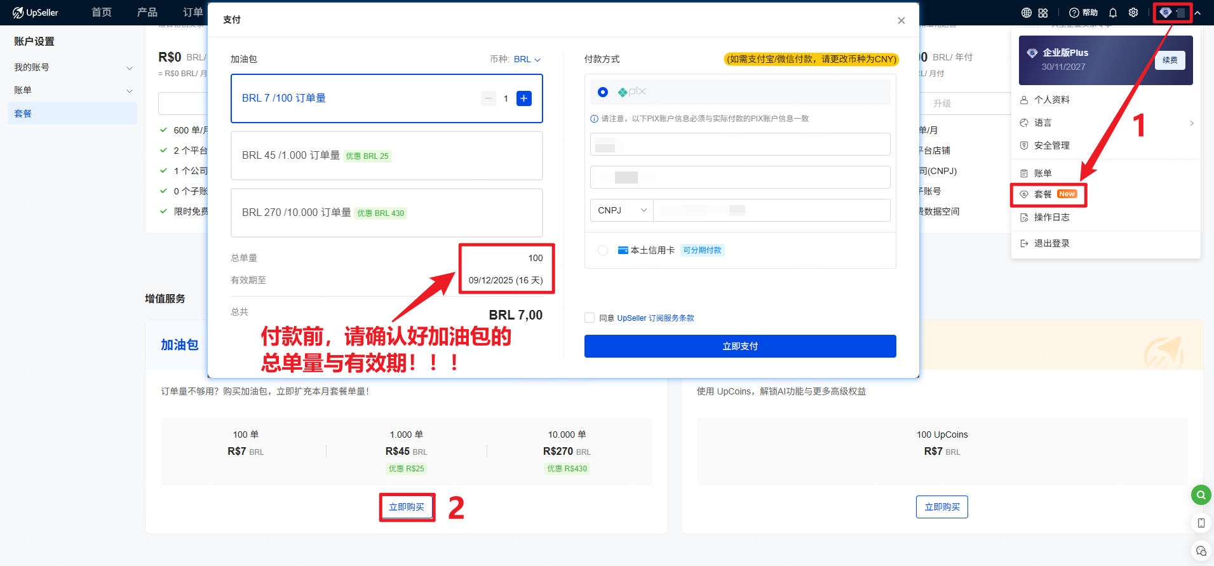
Task: Check the UpSeller subscription terms agreement box
Action: point(590,318)
